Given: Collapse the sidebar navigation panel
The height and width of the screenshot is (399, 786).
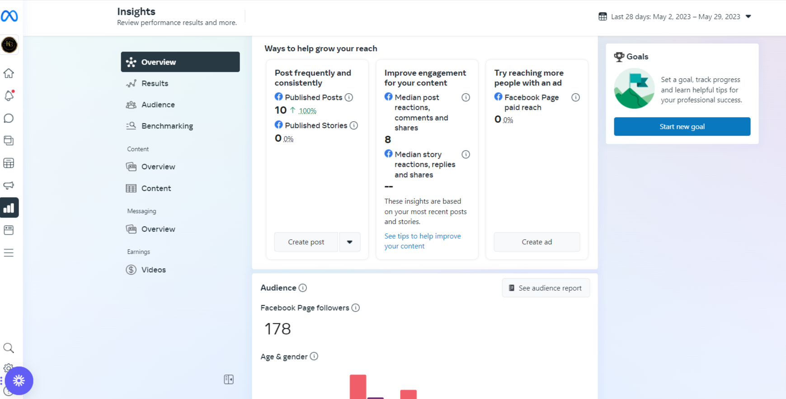Looking at the screenshot, I should tap(229, 380).
